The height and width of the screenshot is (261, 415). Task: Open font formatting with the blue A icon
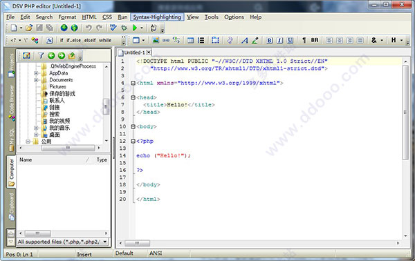[x=245, y=40]
